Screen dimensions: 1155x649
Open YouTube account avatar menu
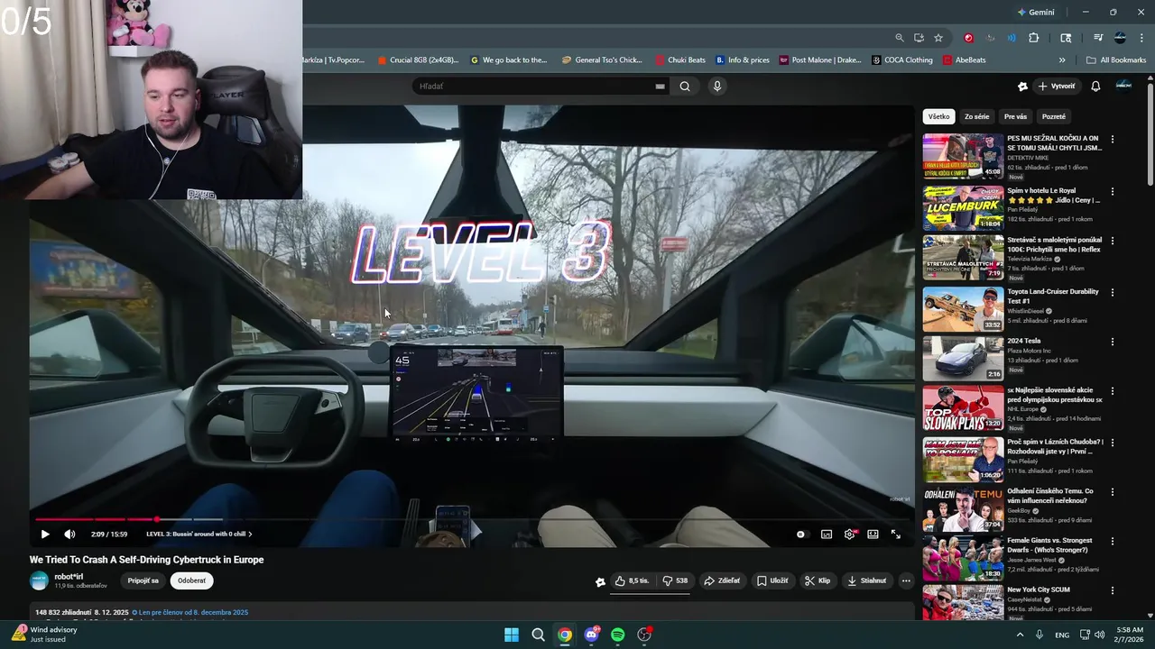click(x=1123, y=86)
